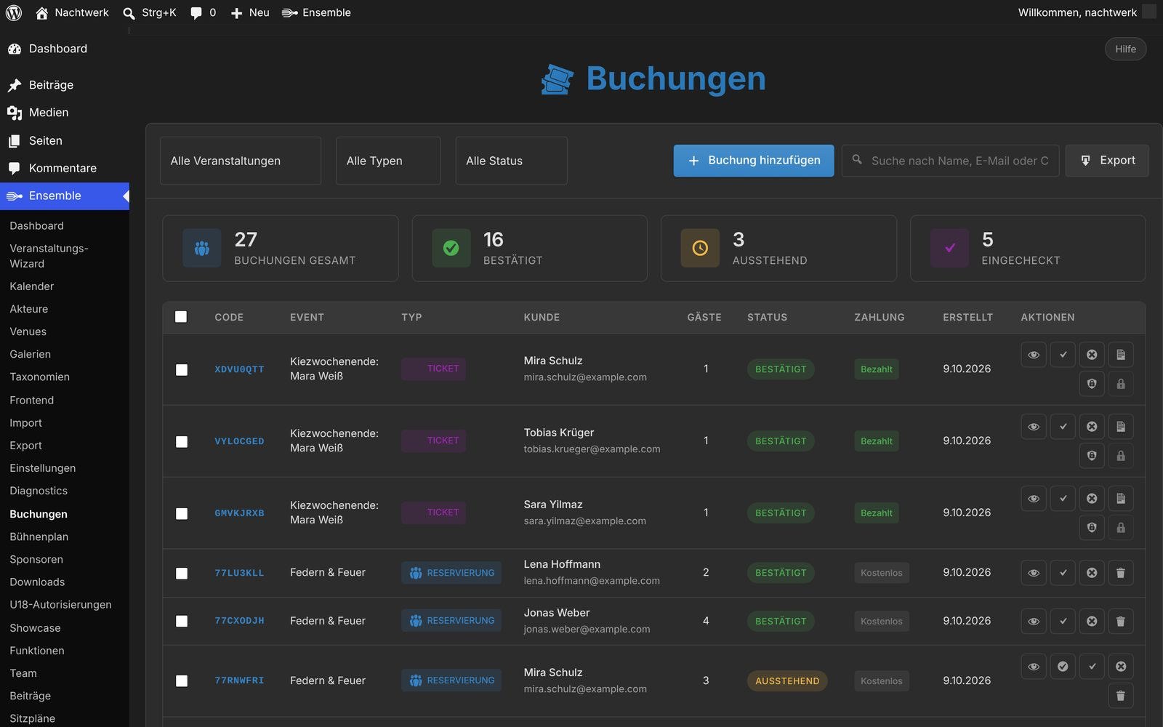Toggle the select-all checkbox in table header
1163x727 pixels.
tap(181, 317)
